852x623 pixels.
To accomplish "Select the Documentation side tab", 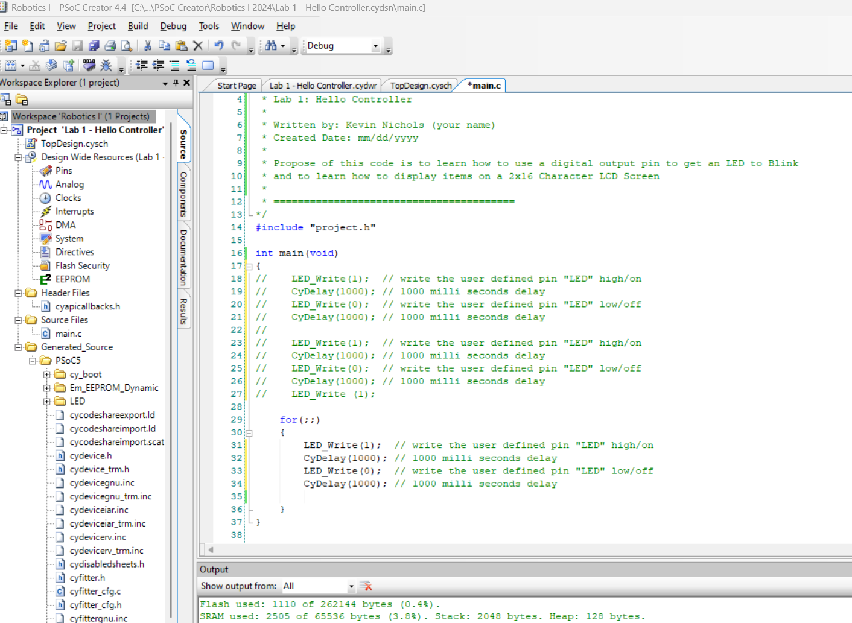I will 183,257.
